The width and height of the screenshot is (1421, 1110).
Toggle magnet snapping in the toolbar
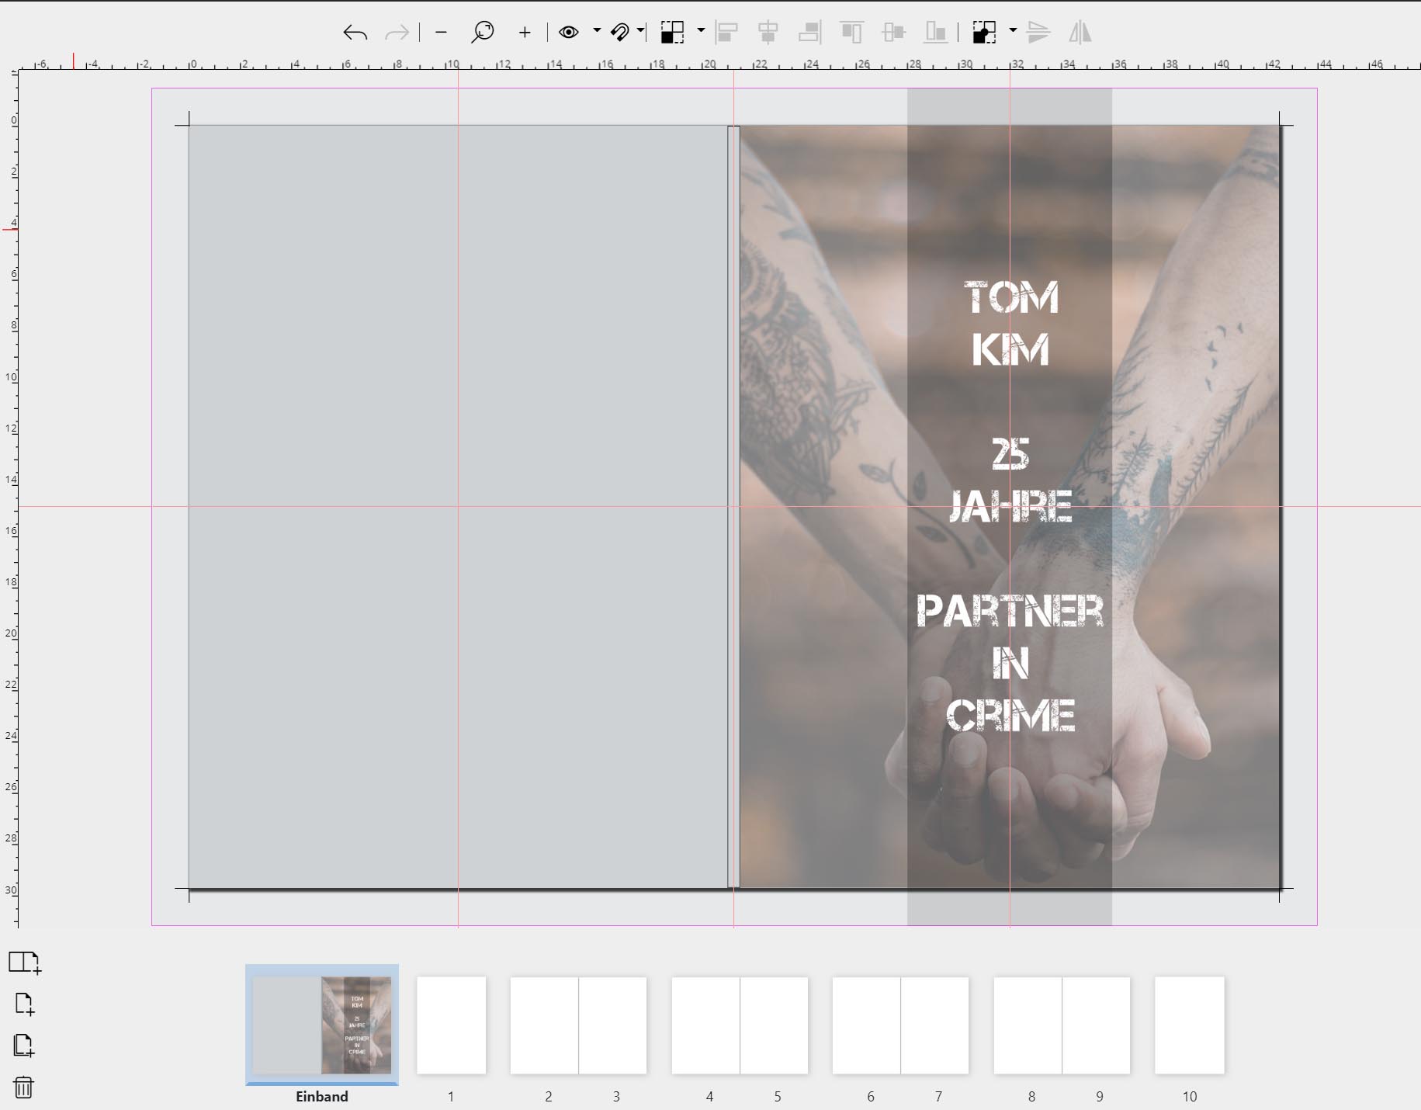click(620, 33)
